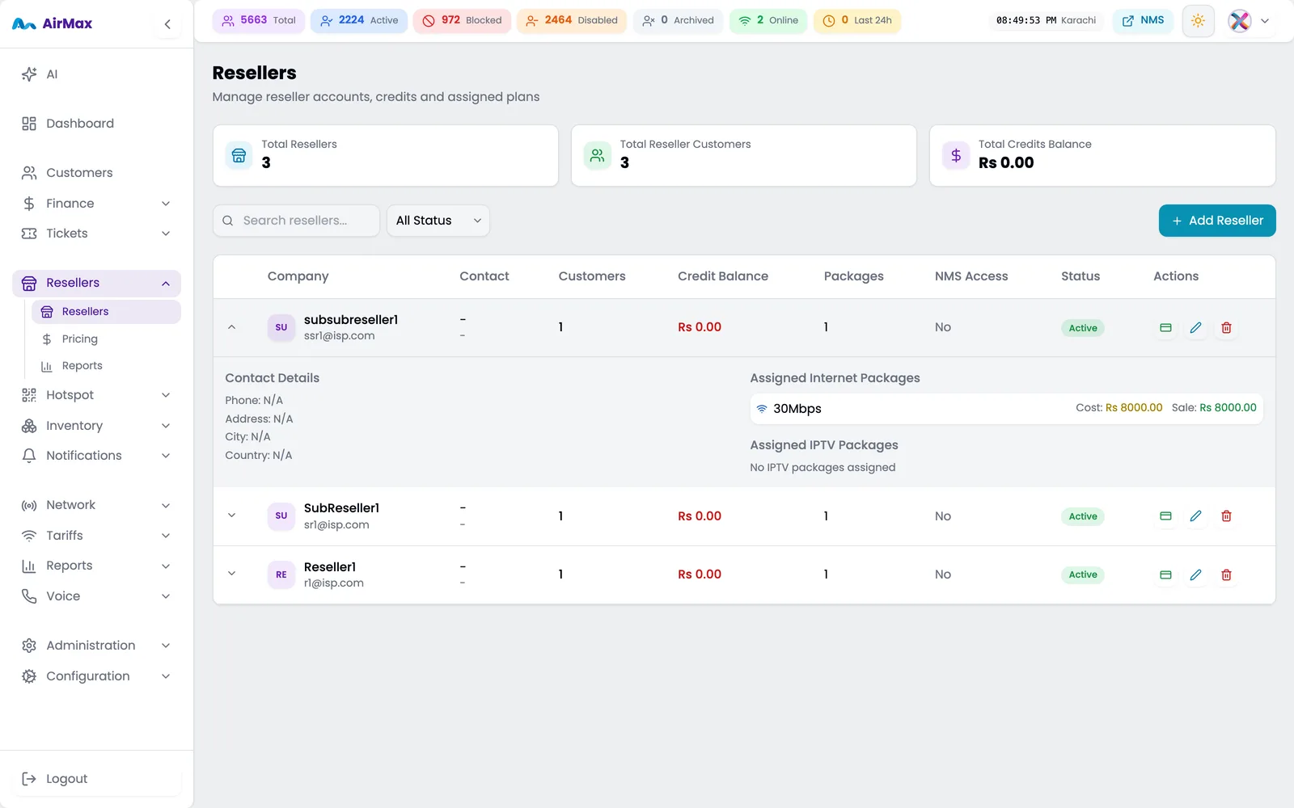1294x808 pixels.
Task: Delete subsubreseller1 with trash icon
Action: (1226, 328)
